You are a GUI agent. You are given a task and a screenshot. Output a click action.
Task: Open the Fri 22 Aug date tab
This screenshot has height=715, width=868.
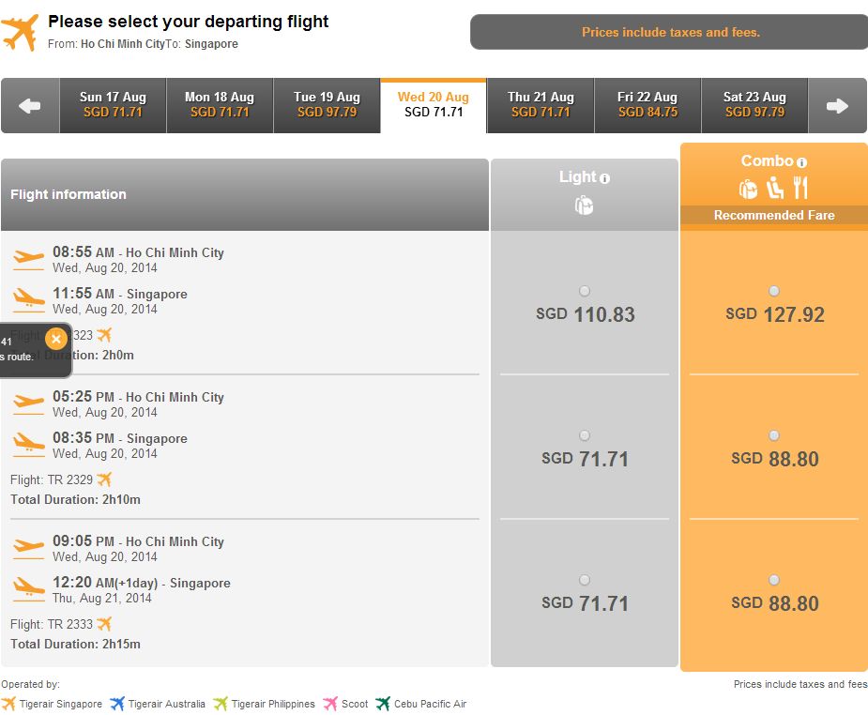tap(647, 106)
